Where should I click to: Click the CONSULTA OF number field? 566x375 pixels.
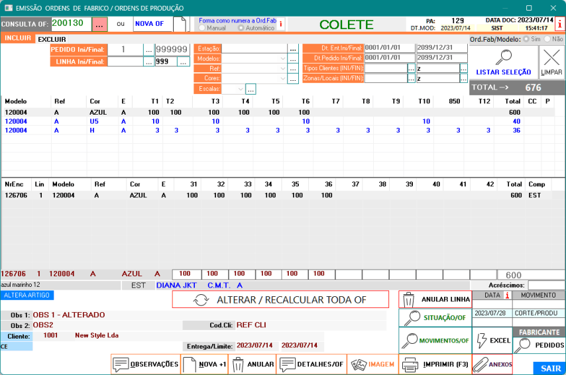point(70,23)
